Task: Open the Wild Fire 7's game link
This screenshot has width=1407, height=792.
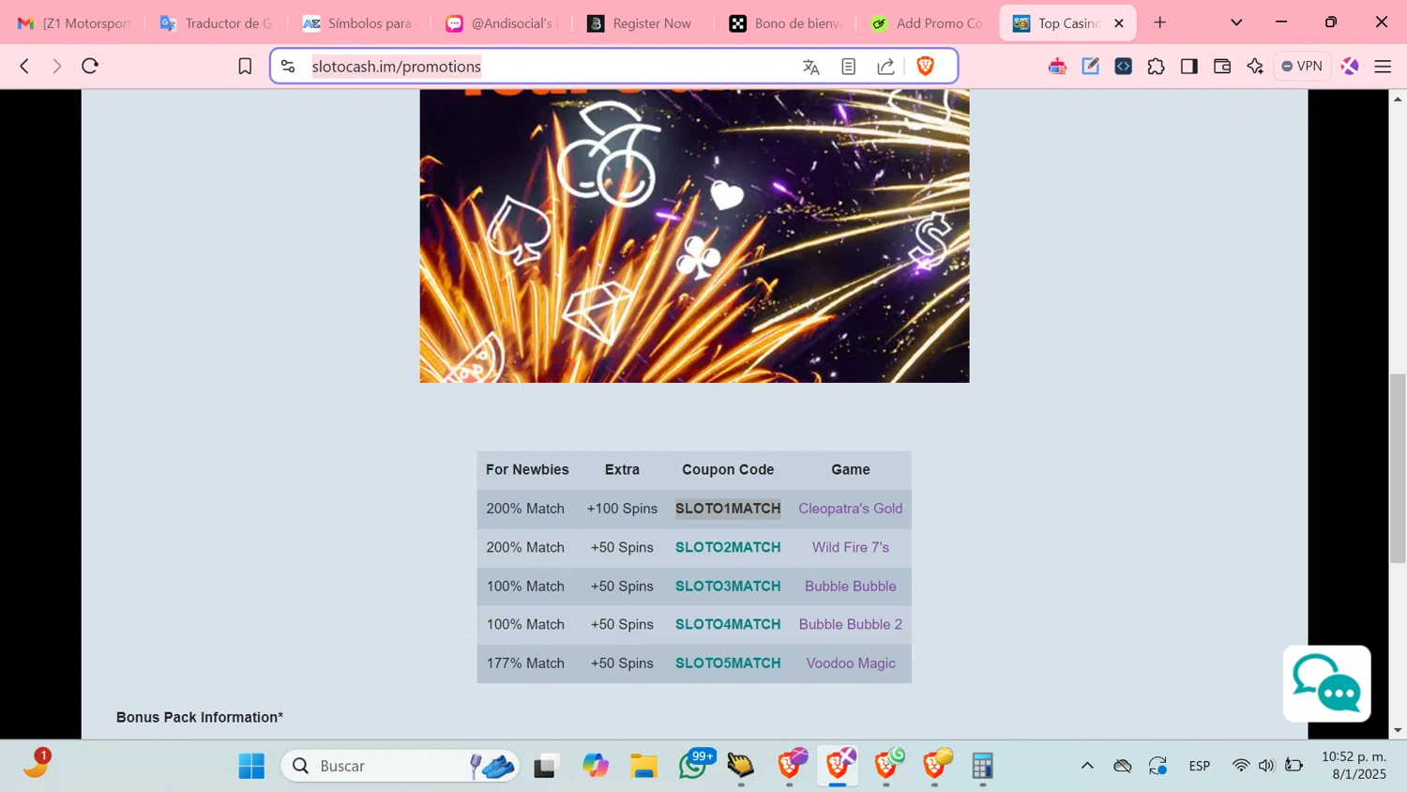Action: tap(851, 547)
